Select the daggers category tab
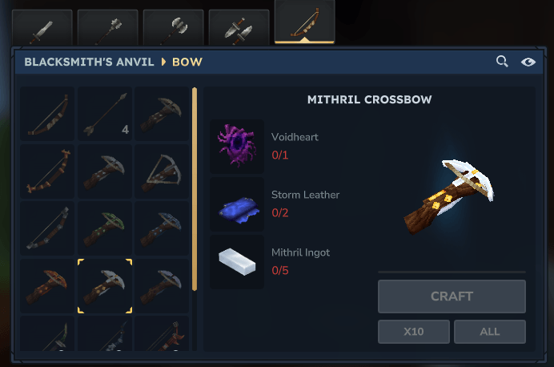This screenshot has width=554, height=367. [239, 27]
